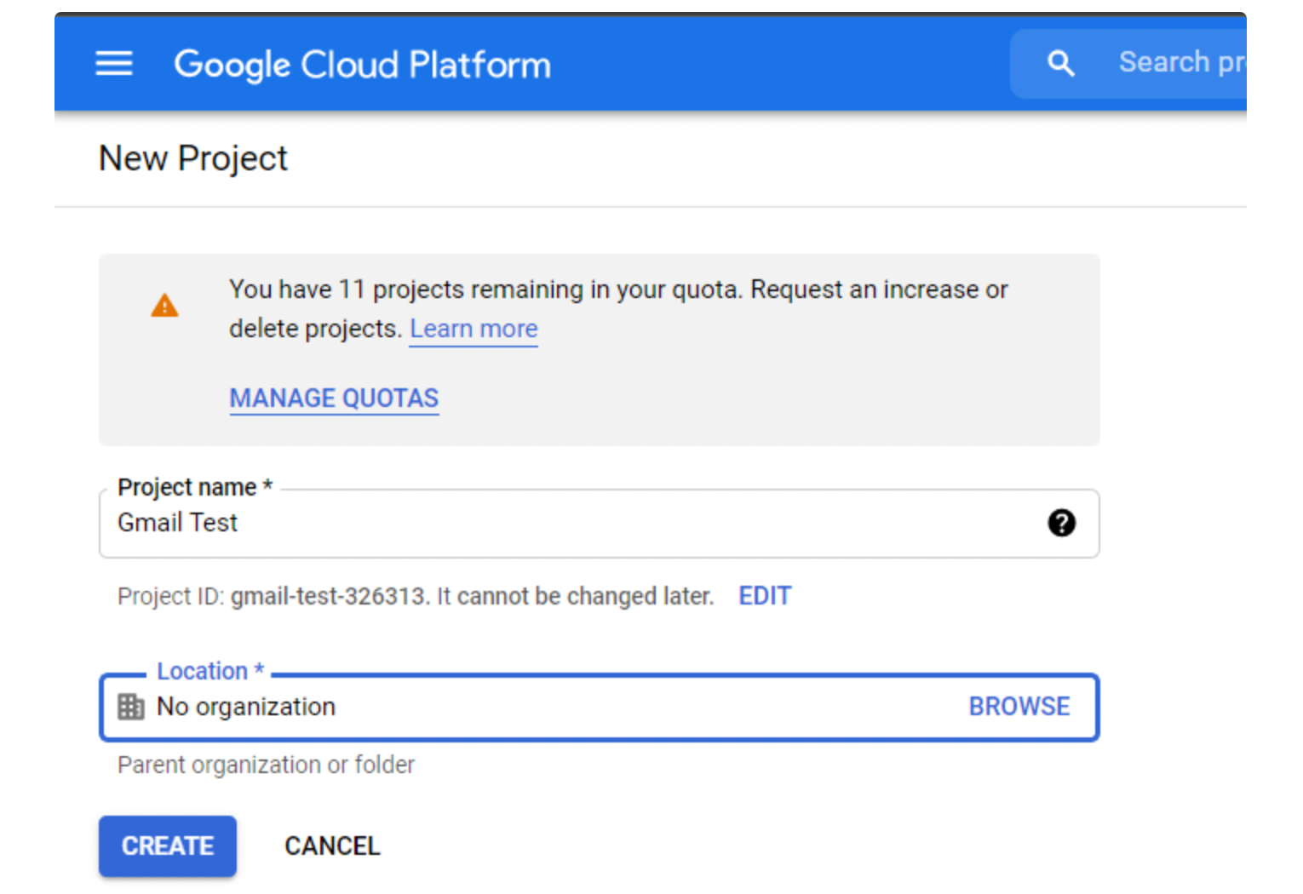Open the Learn more link
The height and width of the screenshot is (894, 1303).
474,329
